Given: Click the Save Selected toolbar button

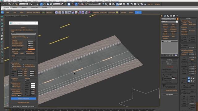Looking at the screenshot, I should point(37,12).
